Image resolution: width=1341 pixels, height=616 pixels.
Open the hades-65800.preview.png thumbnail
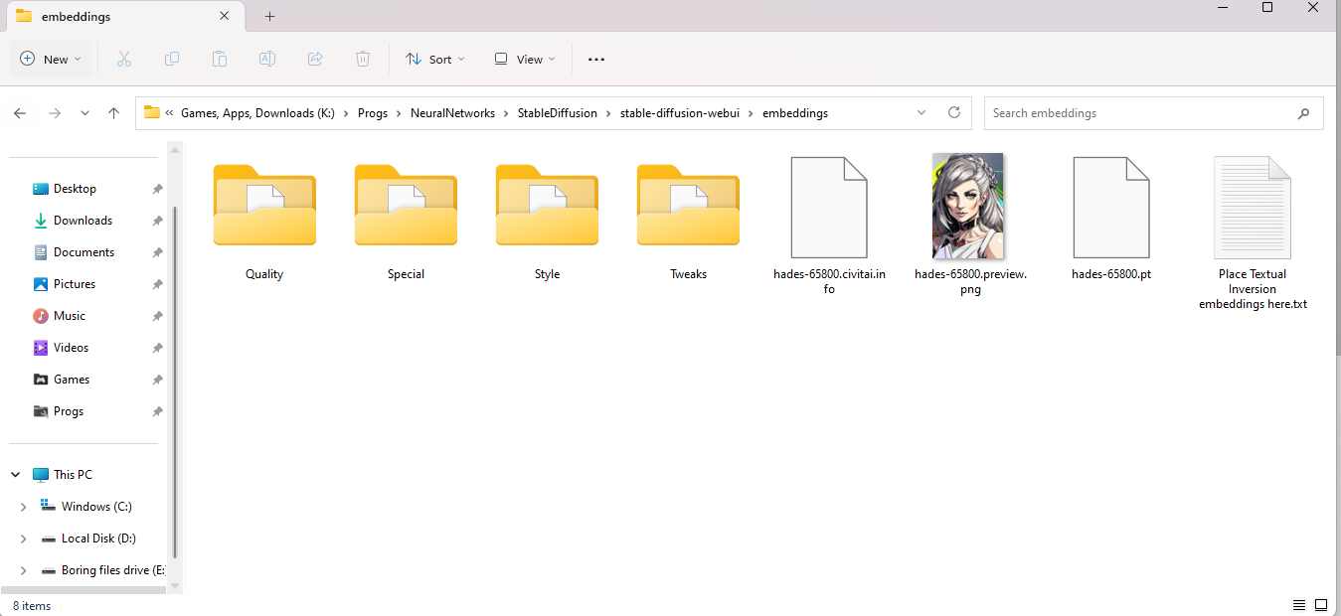(968, 206)
